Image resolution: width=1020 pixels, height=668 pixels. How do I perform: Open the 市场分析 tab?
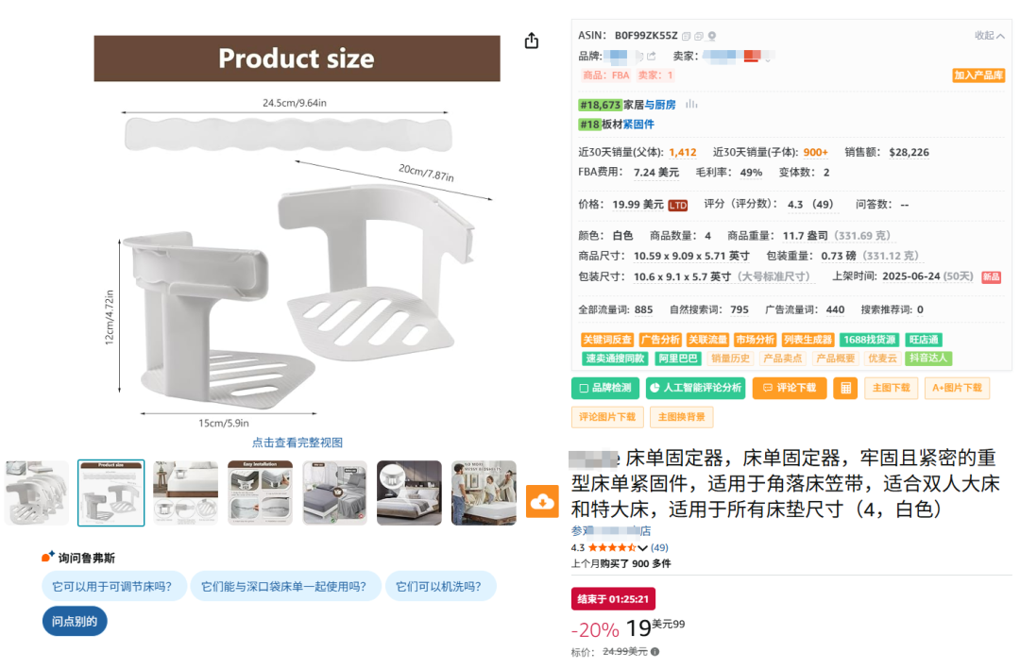[x=755, y=340]
